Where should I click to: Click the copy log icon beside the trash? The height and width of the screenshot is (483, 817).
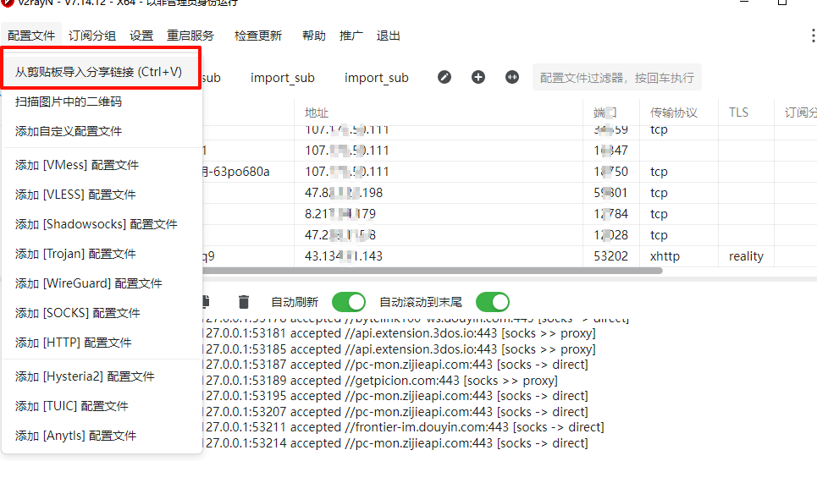[206, 301]
